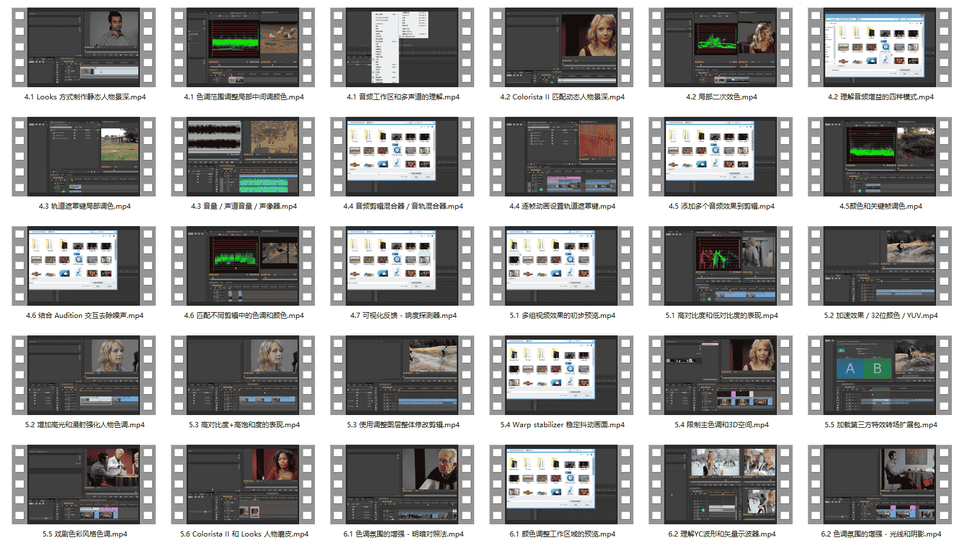This screenshot has width=960, height=540.
Task: Select thumbnail 5.4 Warp stabilizer 稳定抖动画面
Action: pyautogui.click(x=561, y=375)
